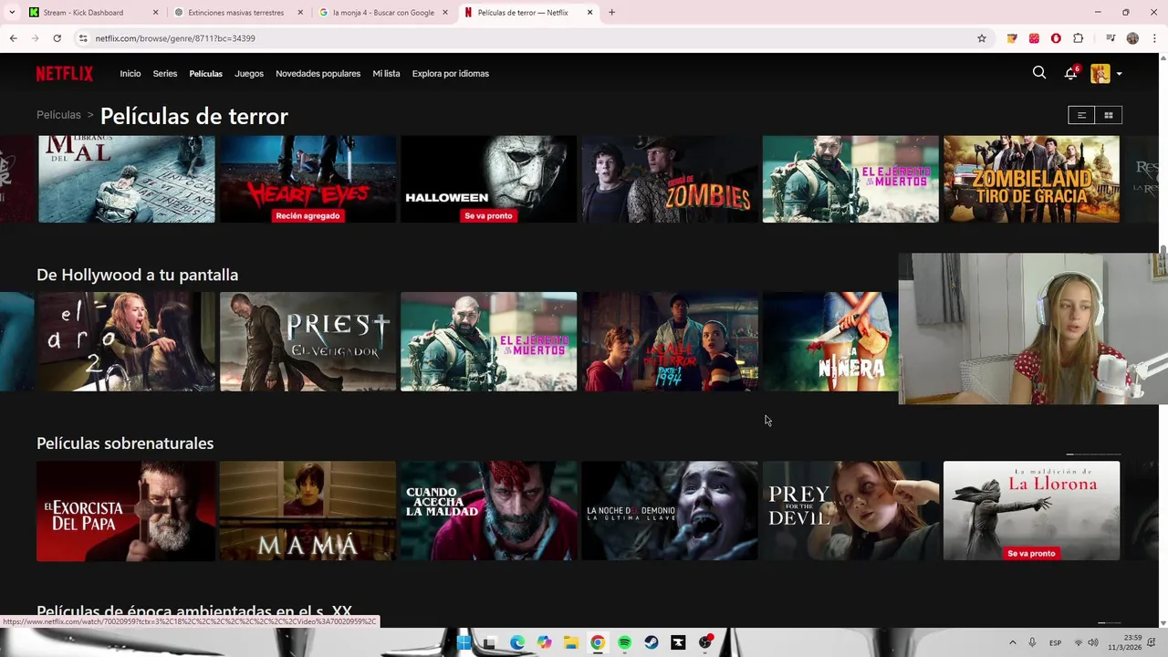The image size is (1168, 657).
Task: Open La maldición de La Llorona thumbnail
Action: [1031, 511]
